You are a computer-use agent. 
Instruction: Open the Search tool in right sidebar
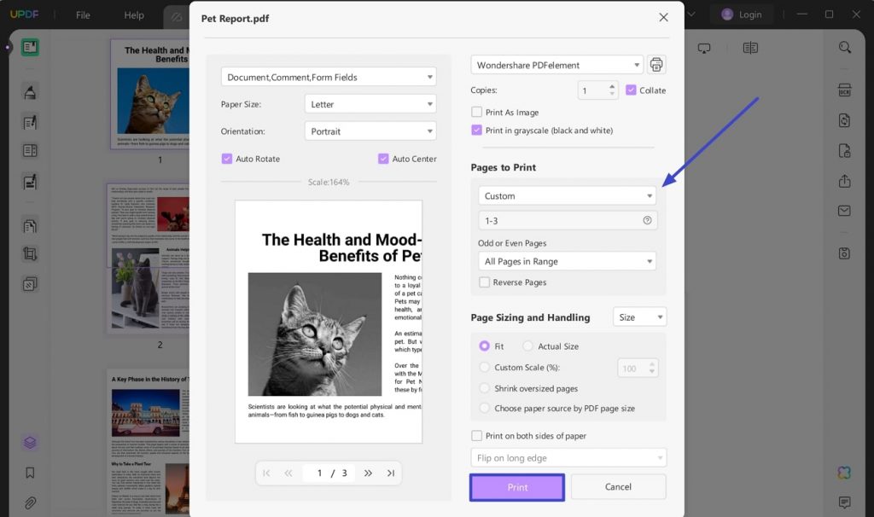click(845, 48)
